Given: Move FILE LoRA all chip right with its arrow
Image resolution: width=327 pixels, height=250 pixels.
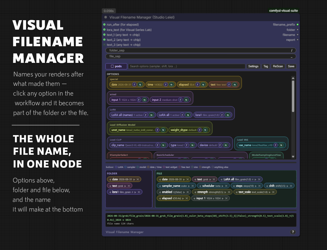Looking at the screenshot, I should coord(255,179).
